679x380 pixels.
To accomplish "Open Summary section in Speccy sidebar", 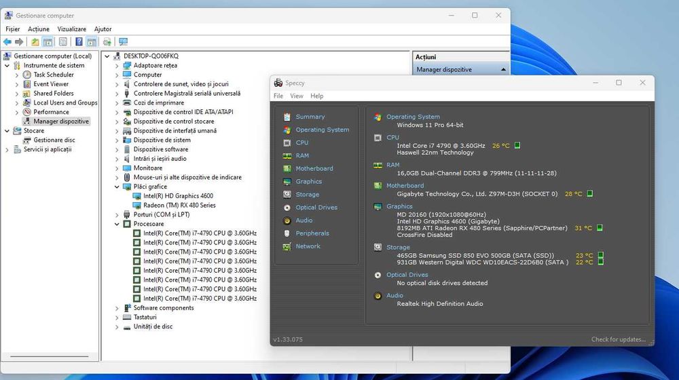I will pos(310,117).
